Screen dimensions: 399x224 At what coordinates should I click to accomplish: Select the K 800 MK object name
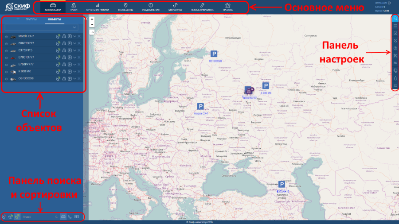tap(25, 72)
